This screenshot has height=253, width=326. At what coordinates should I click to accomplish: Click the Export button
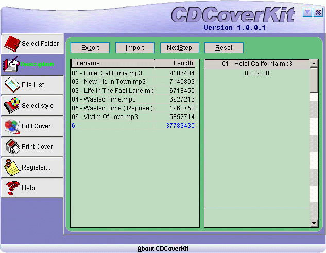pos(90,48)
